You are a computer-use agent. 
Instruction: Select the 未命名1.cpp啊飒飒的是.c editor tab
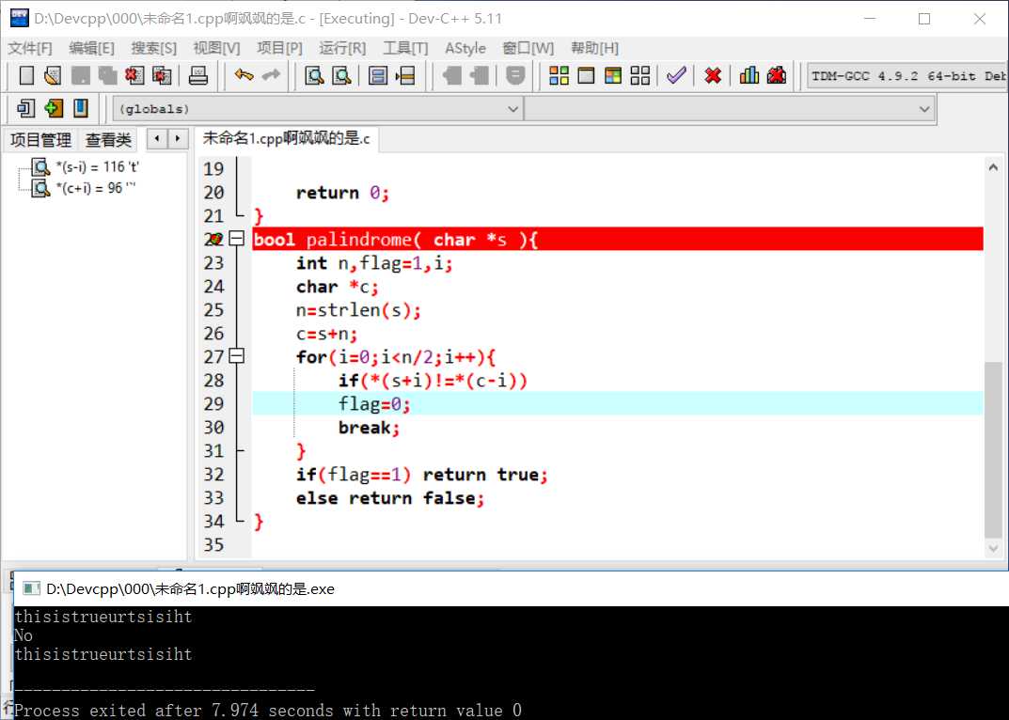point(287,138)
